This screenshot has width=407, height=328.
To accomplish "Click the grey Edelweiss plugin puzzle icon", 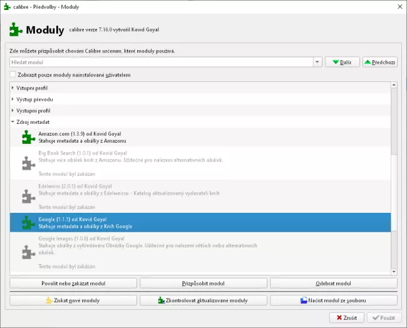I will pyautogui.click(x=28, y=196).
